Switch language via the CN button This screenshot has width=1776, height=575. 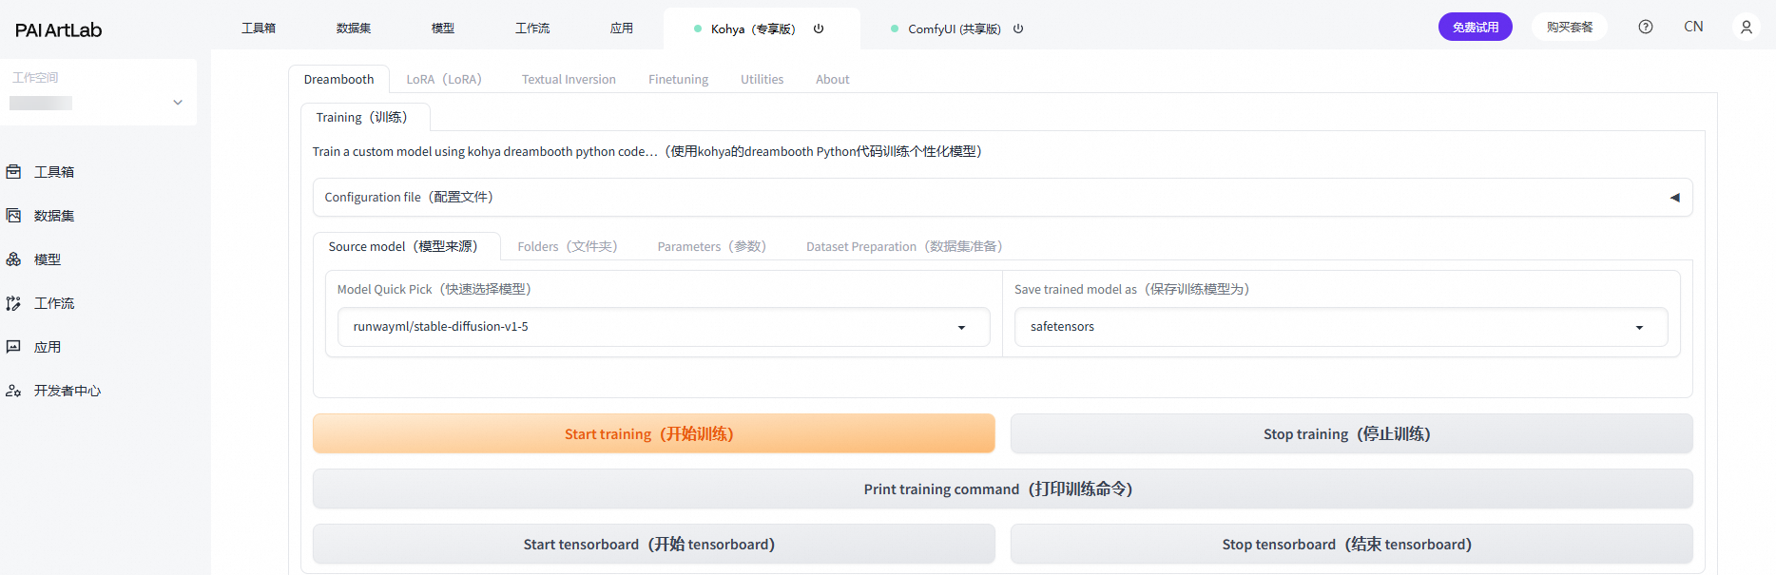click(1693, 27)
